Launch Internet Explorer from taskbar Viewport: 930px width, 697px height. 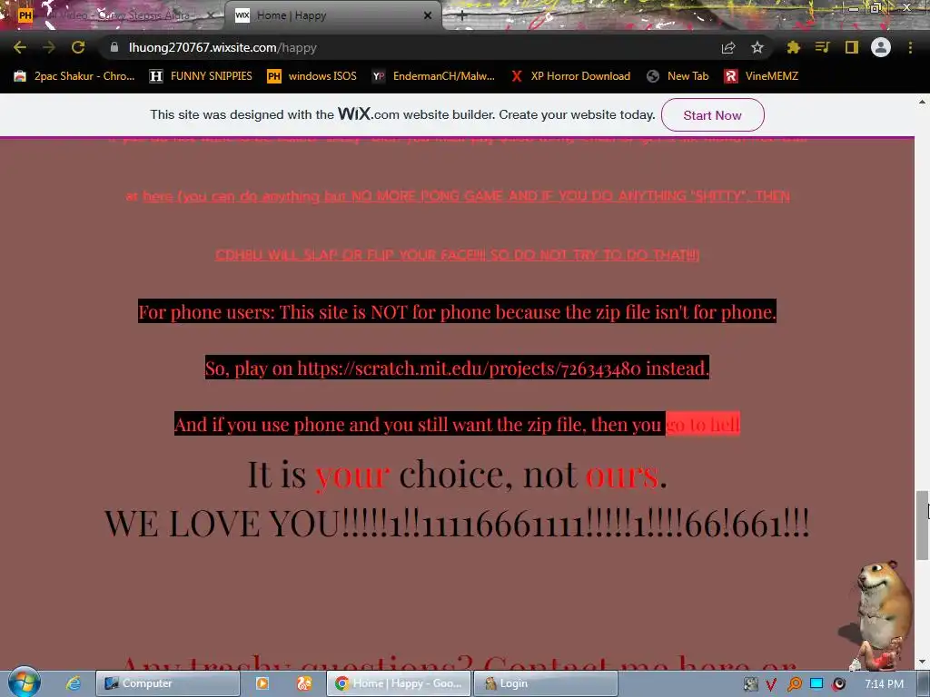(74, 683)
